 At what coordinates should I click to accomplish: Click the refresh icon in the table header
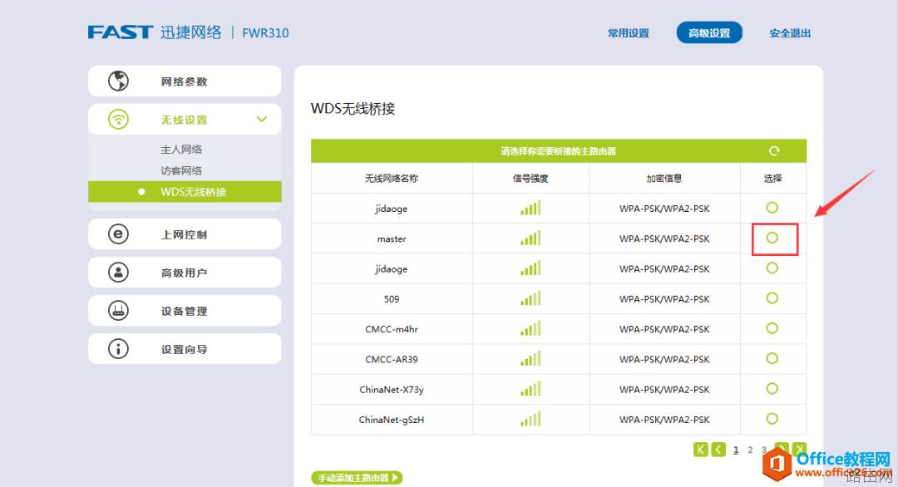click(x=774, y=151)
